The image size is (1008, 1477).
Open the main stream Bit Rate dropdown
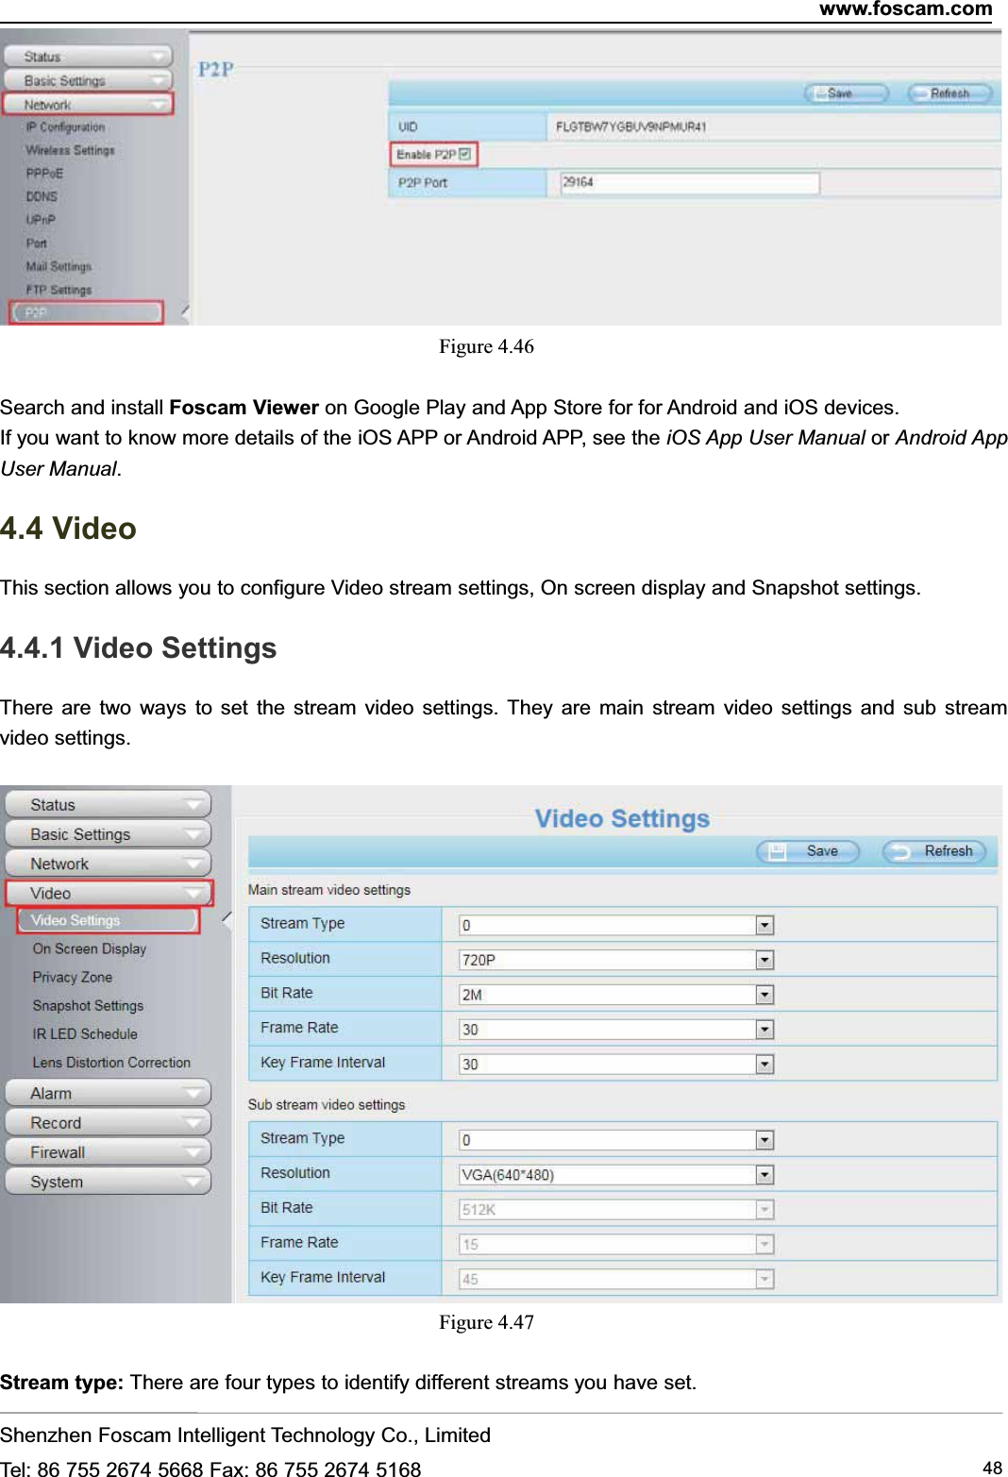763,994
